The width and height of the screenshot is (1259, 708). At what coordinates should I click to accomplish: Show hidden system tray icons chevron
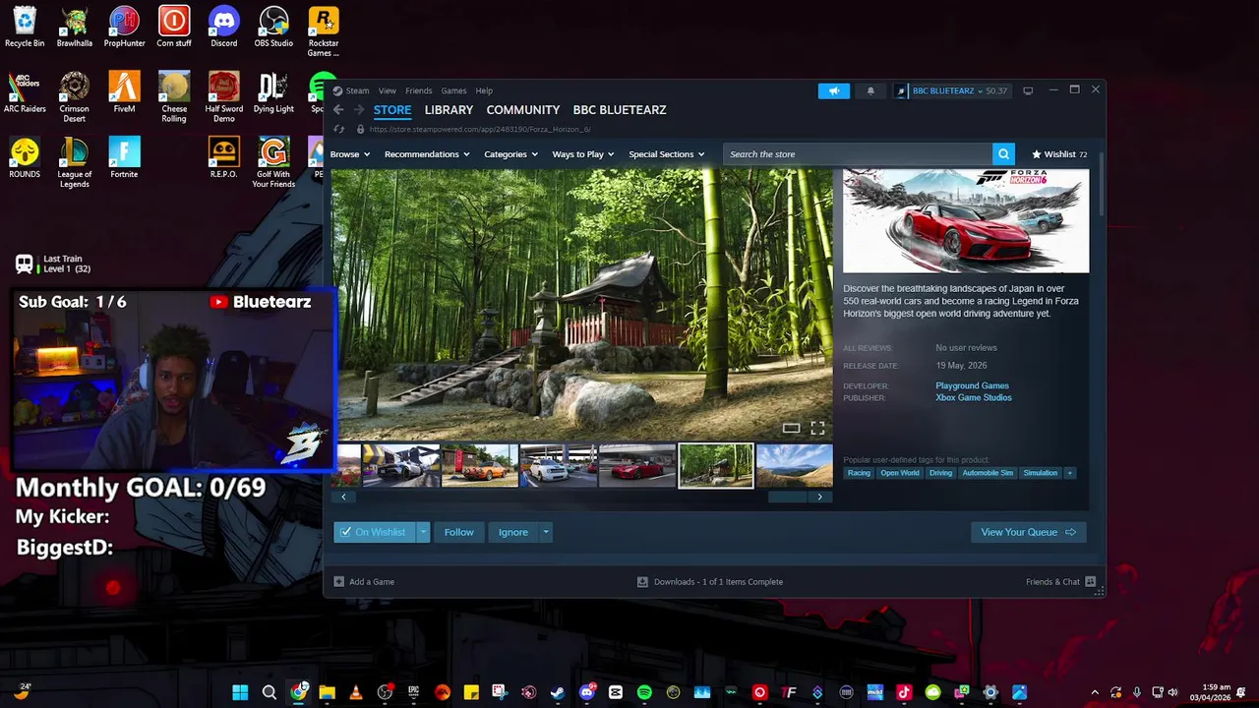(1095, 692)
